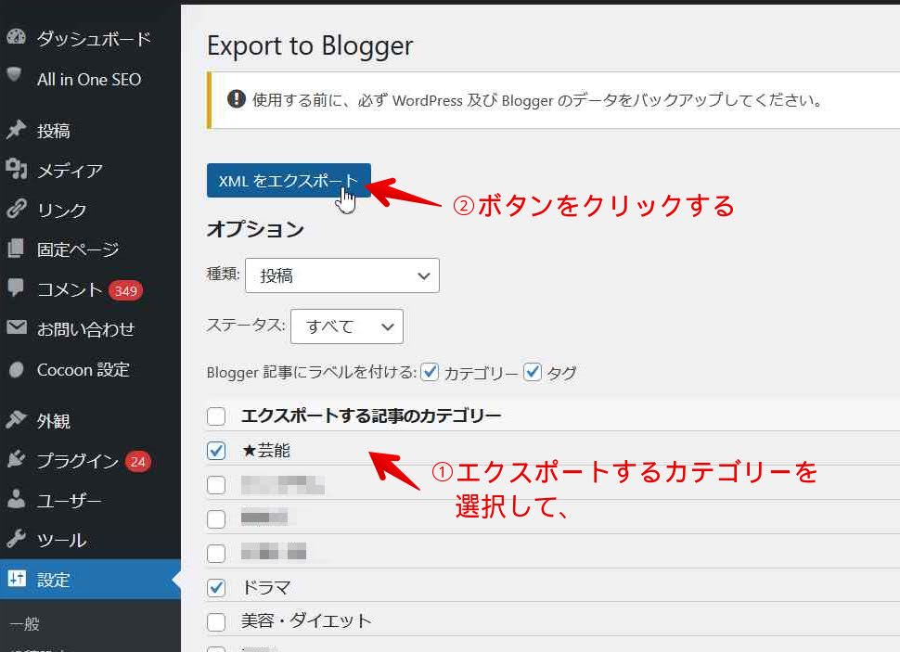Click the chain link icon beside リンク
The image size is (900, 652).
click(x=16, y=209)
